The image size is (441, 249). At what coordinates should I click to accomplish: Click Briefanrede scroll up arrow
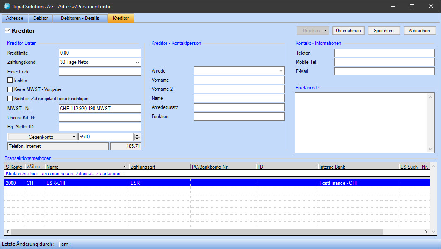pos(431,97)
